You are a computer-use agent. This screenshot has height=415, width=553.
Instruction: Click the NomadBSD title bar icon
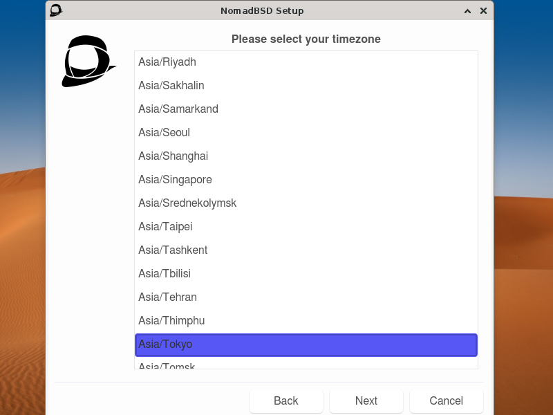pos(57,10)
